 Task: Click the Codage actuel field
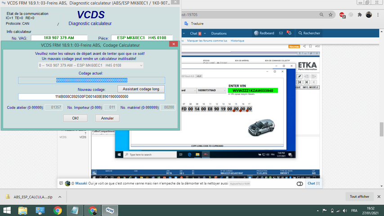[91, 81]
